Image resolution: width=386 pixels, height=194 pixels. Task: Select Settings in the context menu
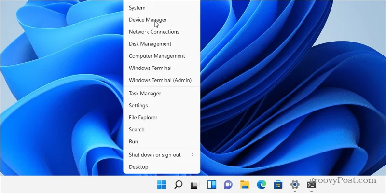pos(162,105)
